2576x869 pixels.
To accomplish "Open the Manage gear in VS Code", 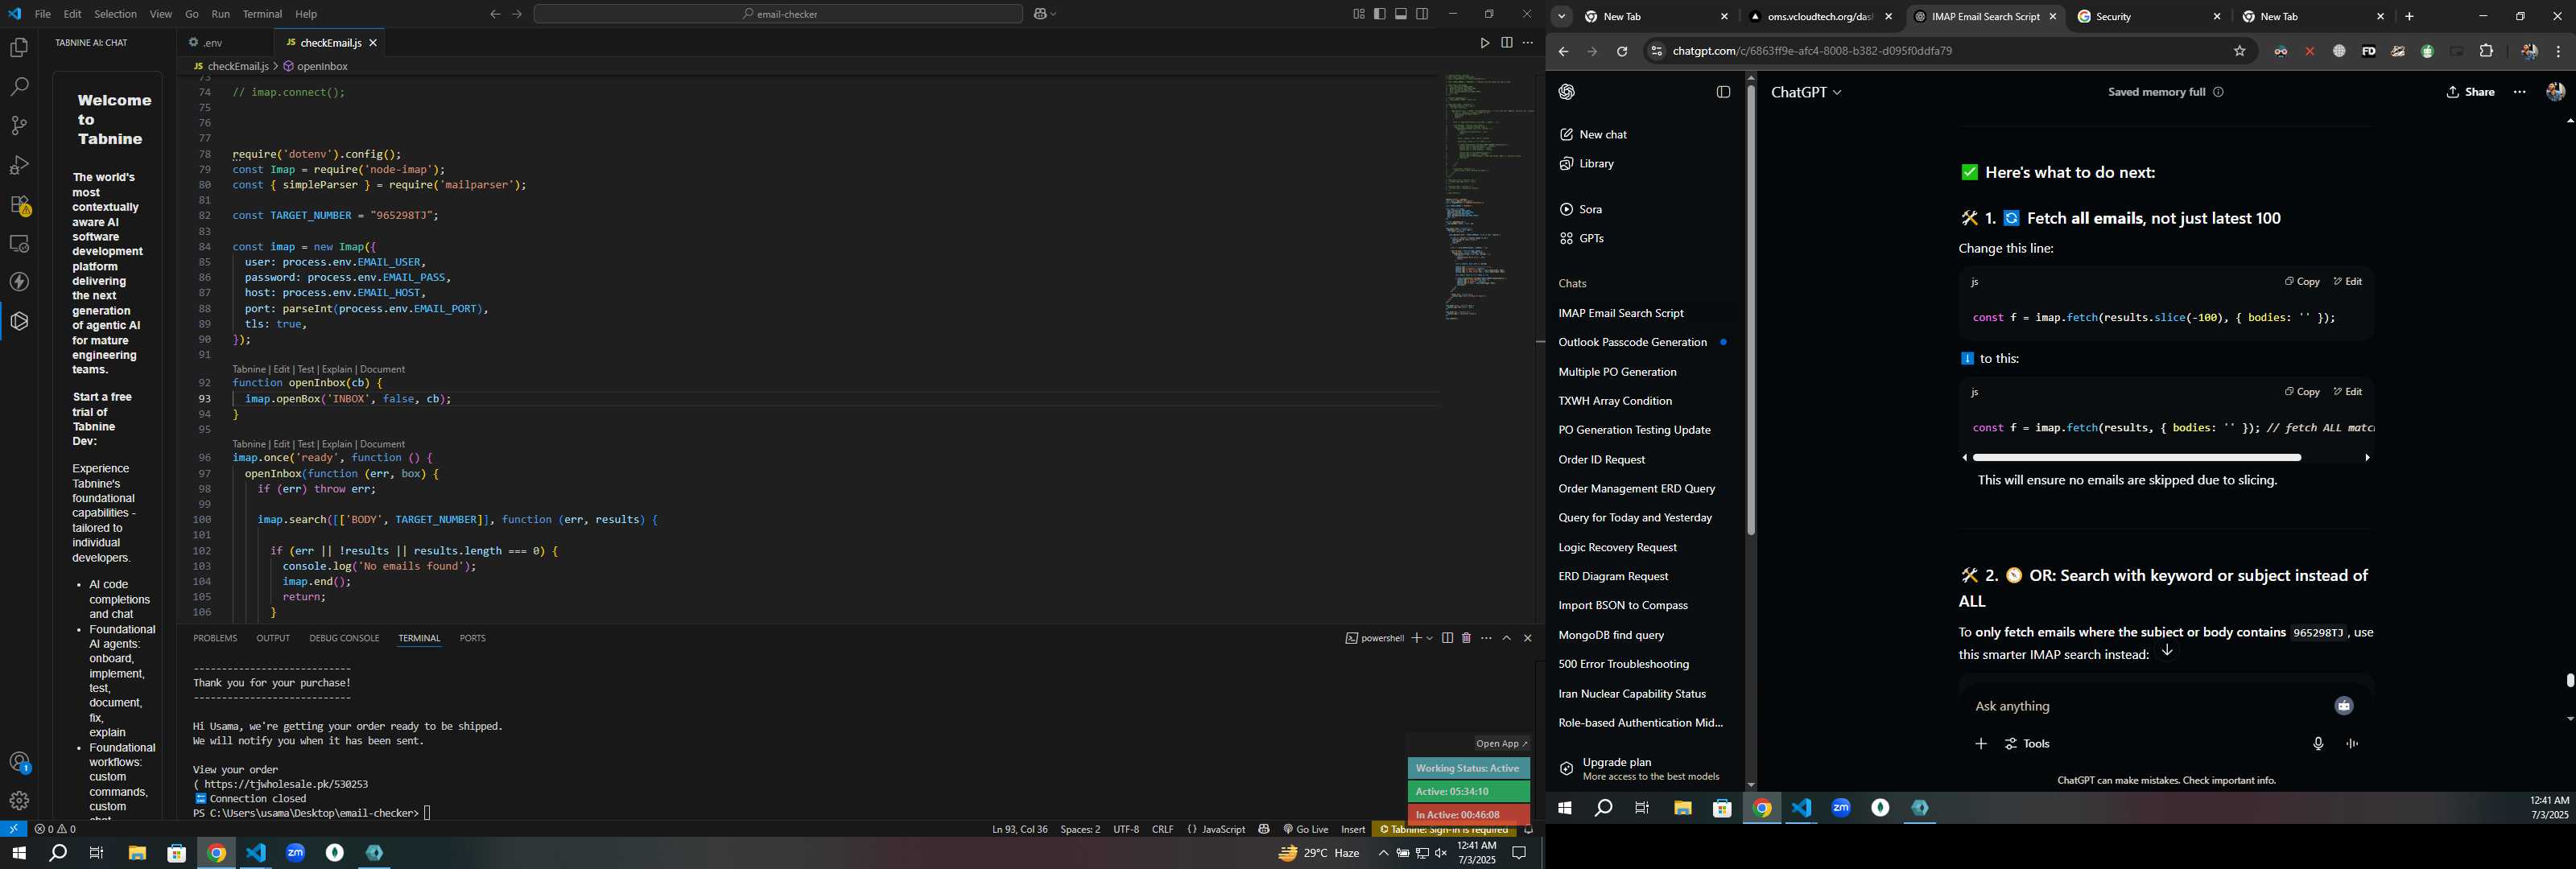I will pos(19,801).
